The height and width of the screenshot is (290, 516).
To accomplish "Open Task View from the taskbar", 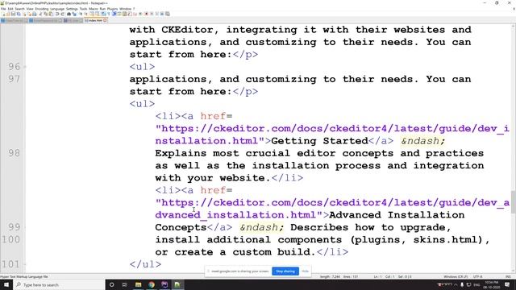I will click(125, 284).
